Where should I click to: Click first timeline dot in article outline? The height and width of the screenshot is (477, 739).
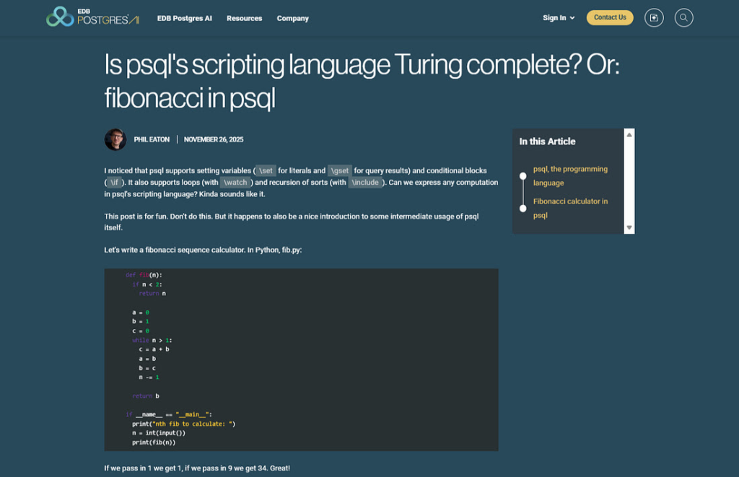tap(523, 176)
